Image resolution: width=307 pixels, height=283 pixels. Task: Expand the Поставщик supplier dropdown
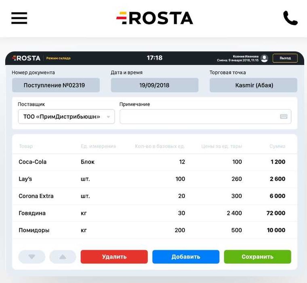click(x=66, y=117)
